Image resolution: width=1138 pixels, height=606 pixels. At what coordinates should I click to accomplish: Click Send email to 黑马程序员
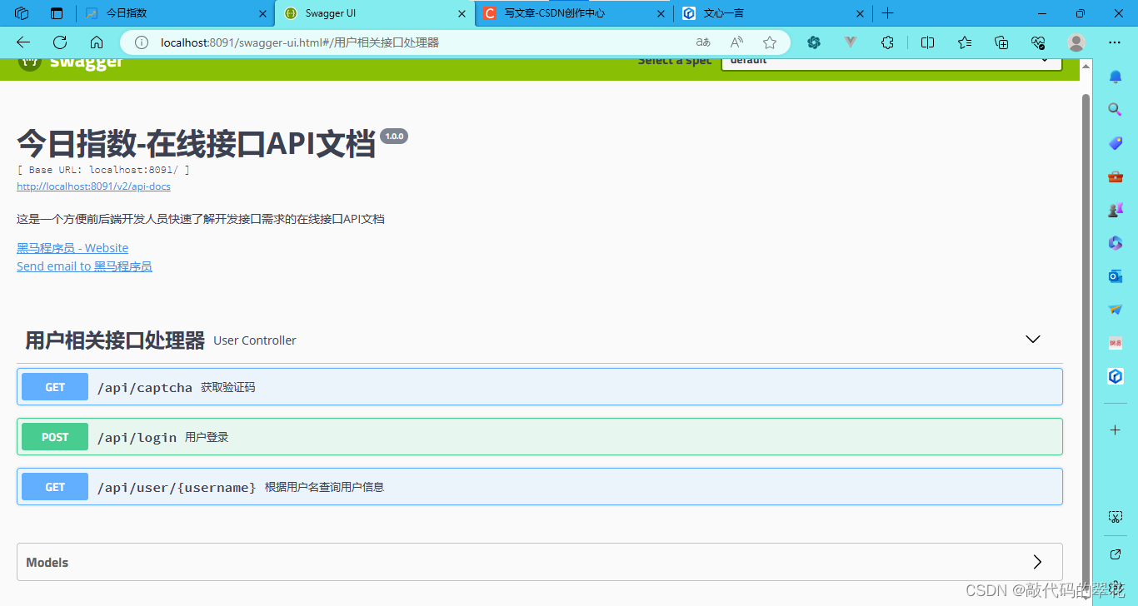click(x=84, y=266)
